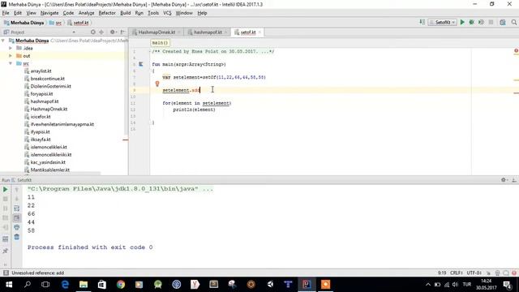Click the src breadcrumb in the navigation bar
The width and height of the screenshot is (519, 292).
point(56,23)
